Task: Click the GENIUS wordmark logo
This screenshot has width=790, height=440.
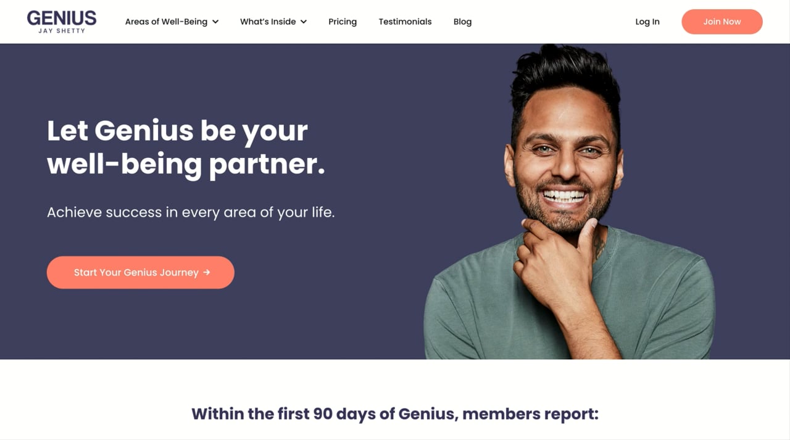Action: tap(62, 17)
